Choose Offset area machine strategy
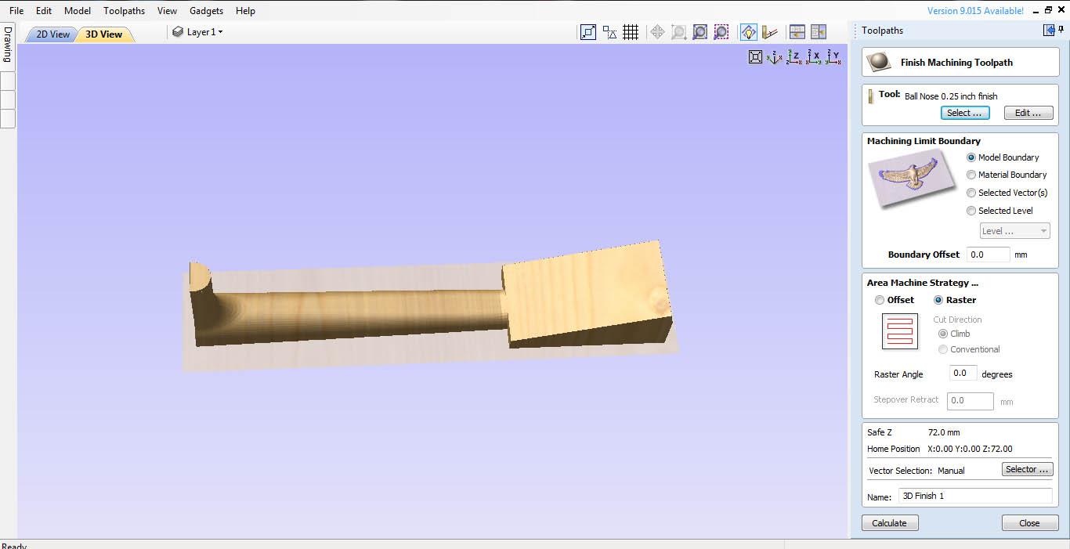Screen dimensions: 1070x549 click(895, 300)
